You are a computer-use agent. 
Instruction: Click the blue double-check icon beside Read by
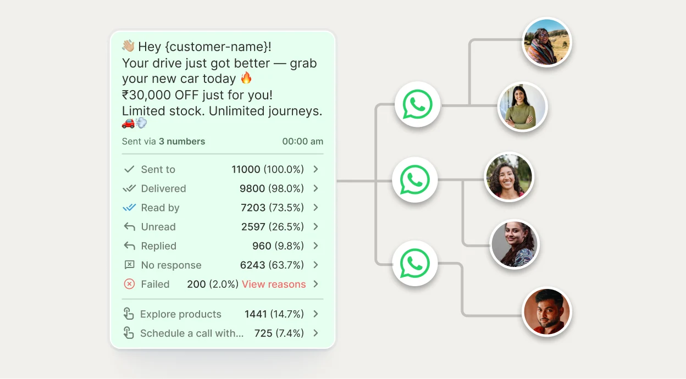tap(129, 208)
